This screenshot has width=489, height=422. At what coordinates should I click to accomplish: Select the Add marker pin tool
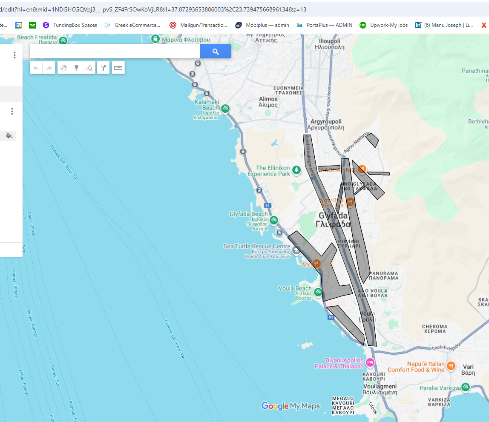click(76, 68)
